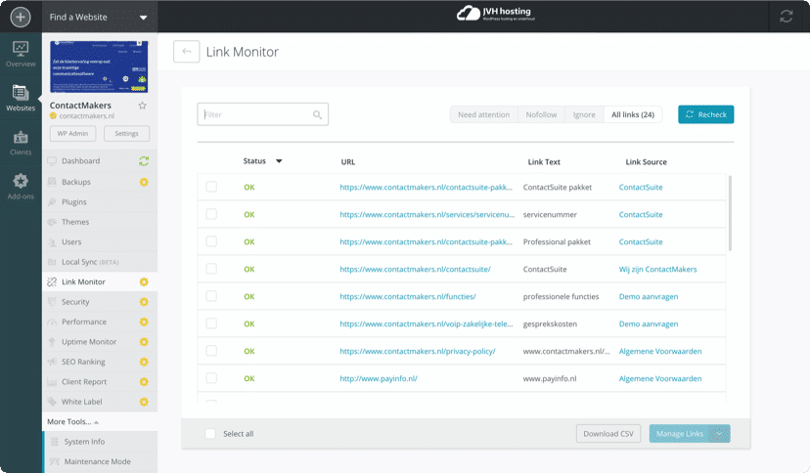This screenshot has height=473, width=810.
Task: Click the site Settings button
Action: coord(126,133)
